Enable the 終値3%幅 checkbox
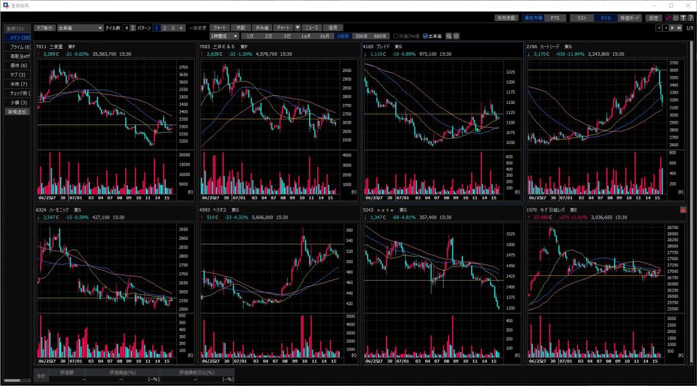 coord(395,36)
